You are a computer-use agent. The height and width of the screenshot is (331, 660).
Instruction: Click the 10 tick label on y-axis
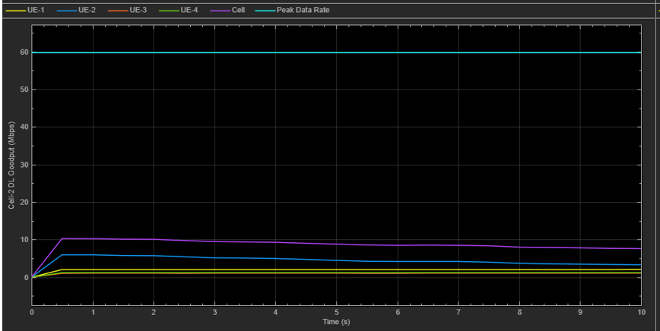24,240
